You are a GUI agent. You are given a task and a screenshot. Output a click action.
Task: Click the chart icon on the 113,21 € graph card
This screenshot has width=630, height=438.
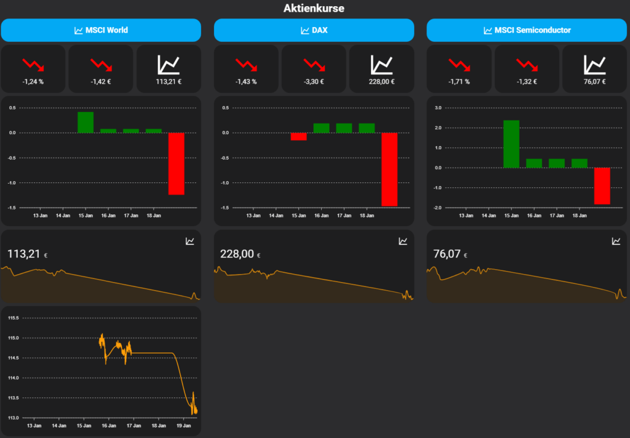coord(189,241)
